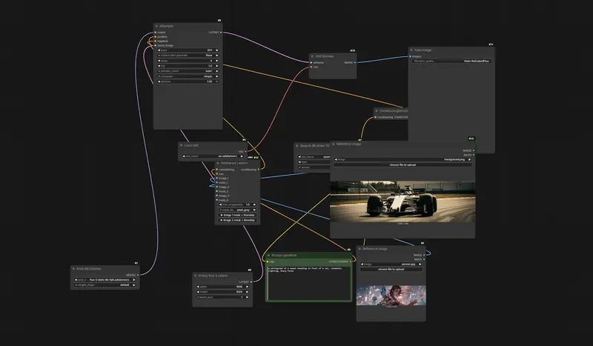Click the KSampler LATENT output socket
Image resolution: width=593 pixels, height=346 pixels.
(x=221, y=33)
